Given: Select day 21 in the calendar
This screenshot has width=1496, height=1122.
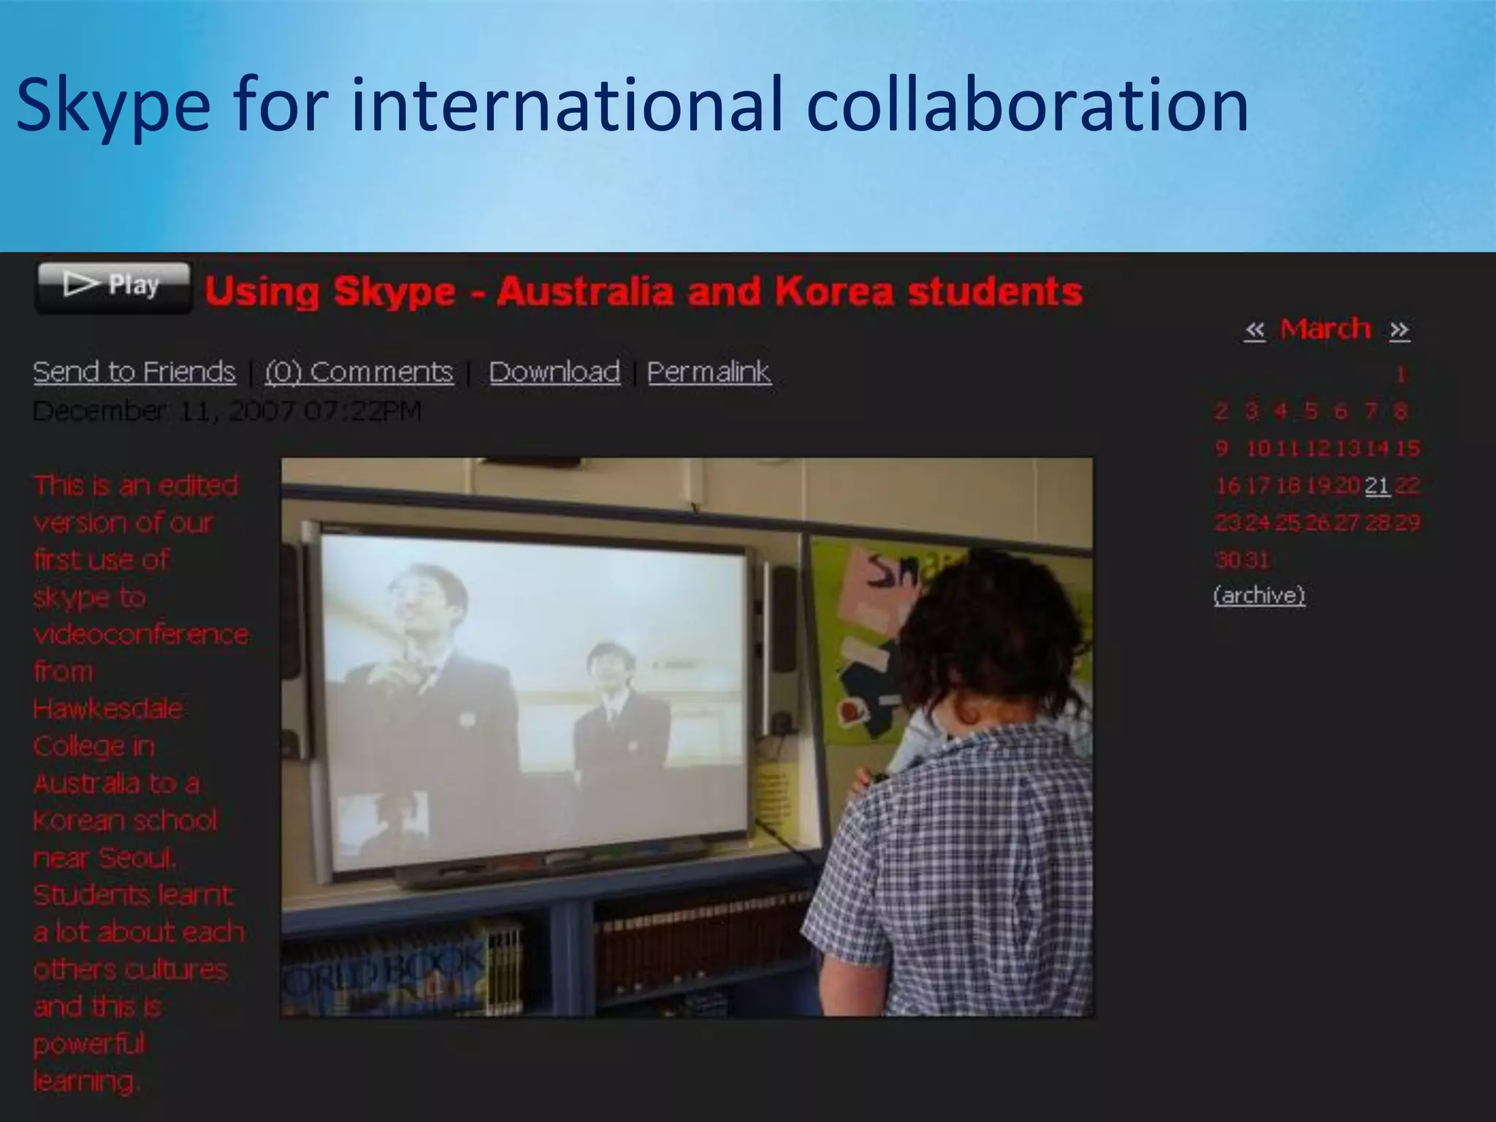Looking at the screenshot, I should click(1377, 485).
